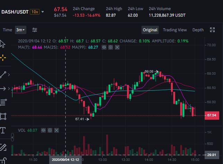Open chart indicator settings sliders icon
The image size is (223, 164).
click(x=35, y=30)
